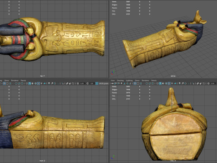Click axis orientation gizmo in persp view
The image size is (217, 163).
[x=113, y=73]
